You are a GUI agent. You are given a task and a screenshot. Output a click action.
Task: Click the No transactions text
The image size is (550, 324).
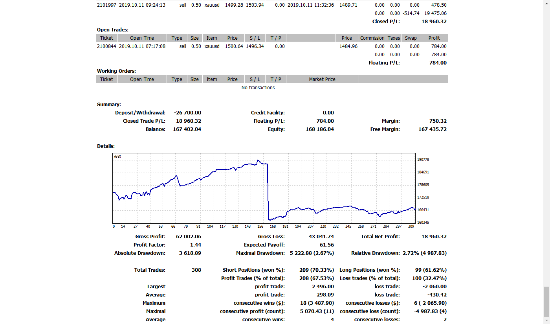point(258,88)
